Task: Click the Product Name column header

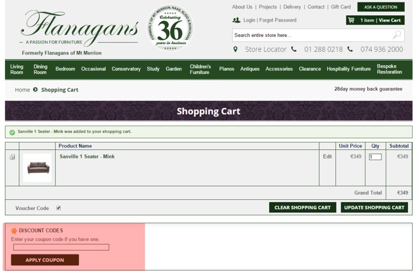Action: 75,146
